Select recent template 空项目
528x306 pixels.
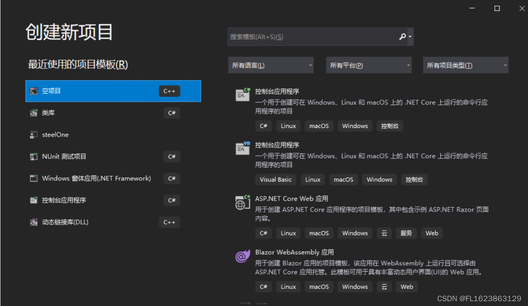pos(113,91)
